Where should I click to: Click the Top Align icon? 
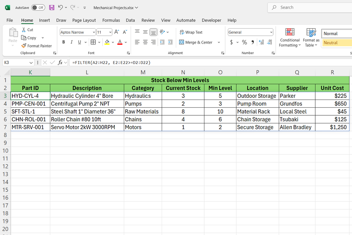pos(137,32)
